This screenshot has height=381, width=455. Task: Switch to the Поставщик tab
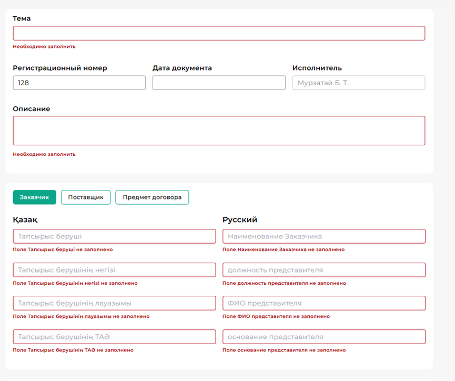click(86, 197)
